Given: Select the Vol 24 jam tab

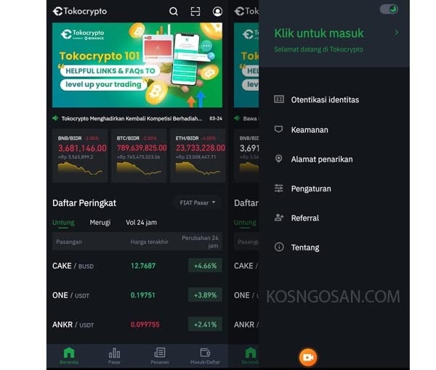Looking at the screenshot, I should [141, 222].
